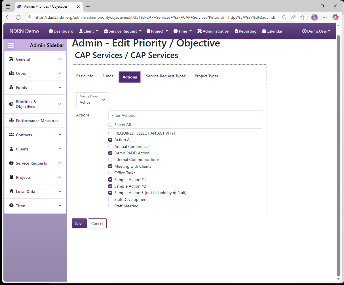The width and height of the screenshot is (344, 285).
Task: Click the browser address bar URL
Action: click(x=157, y=17)
